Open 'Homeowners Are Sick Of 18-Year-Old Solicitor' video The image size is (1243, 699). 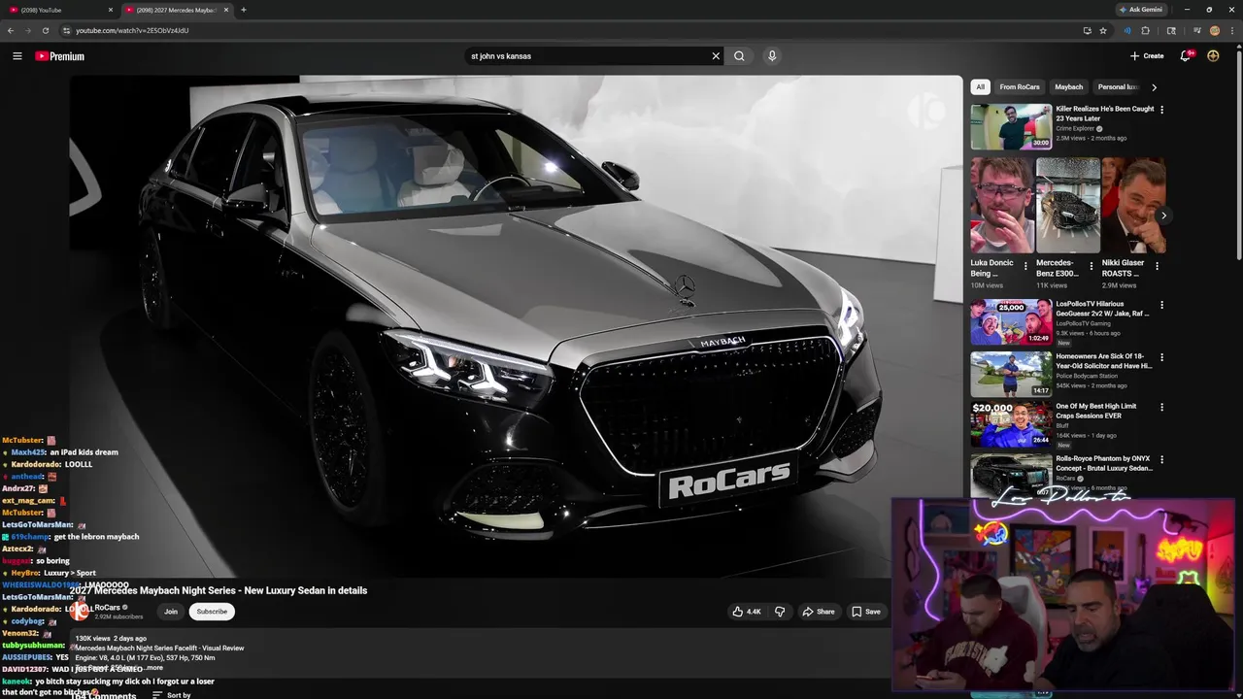[x=1011, y=374]
